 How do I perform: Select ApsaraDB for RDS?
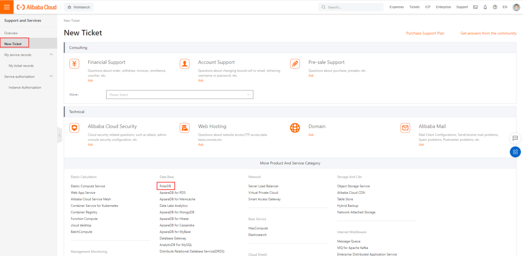click(173, 193)
